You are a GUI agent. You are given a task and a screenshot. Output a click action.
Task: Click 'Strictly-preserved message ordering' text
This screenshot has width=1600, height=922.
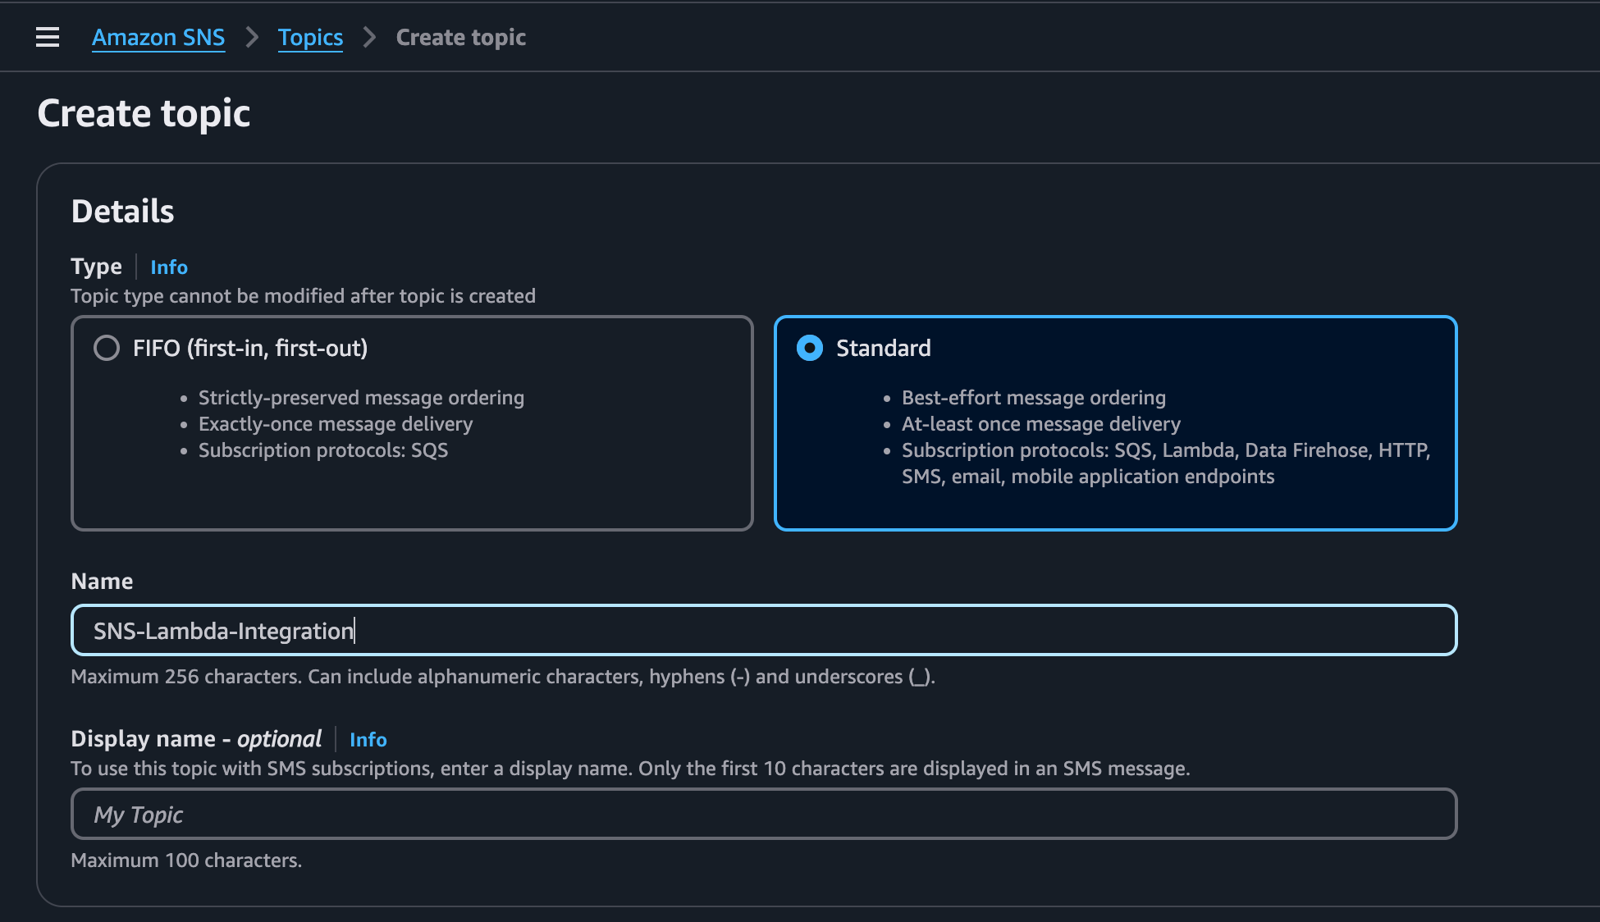click(361, 397)
